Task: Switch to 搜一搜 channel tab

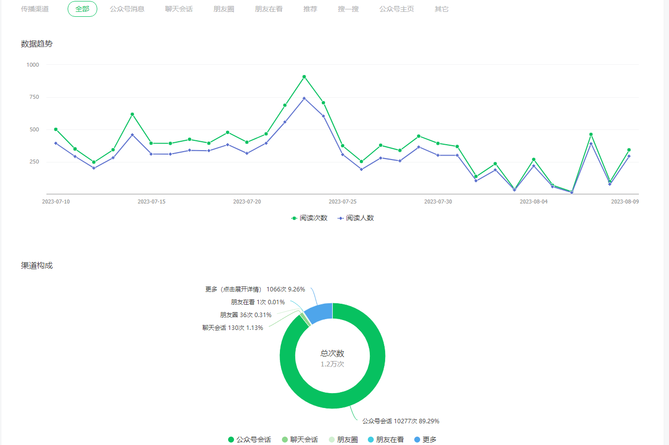Action: pos(348,9)
